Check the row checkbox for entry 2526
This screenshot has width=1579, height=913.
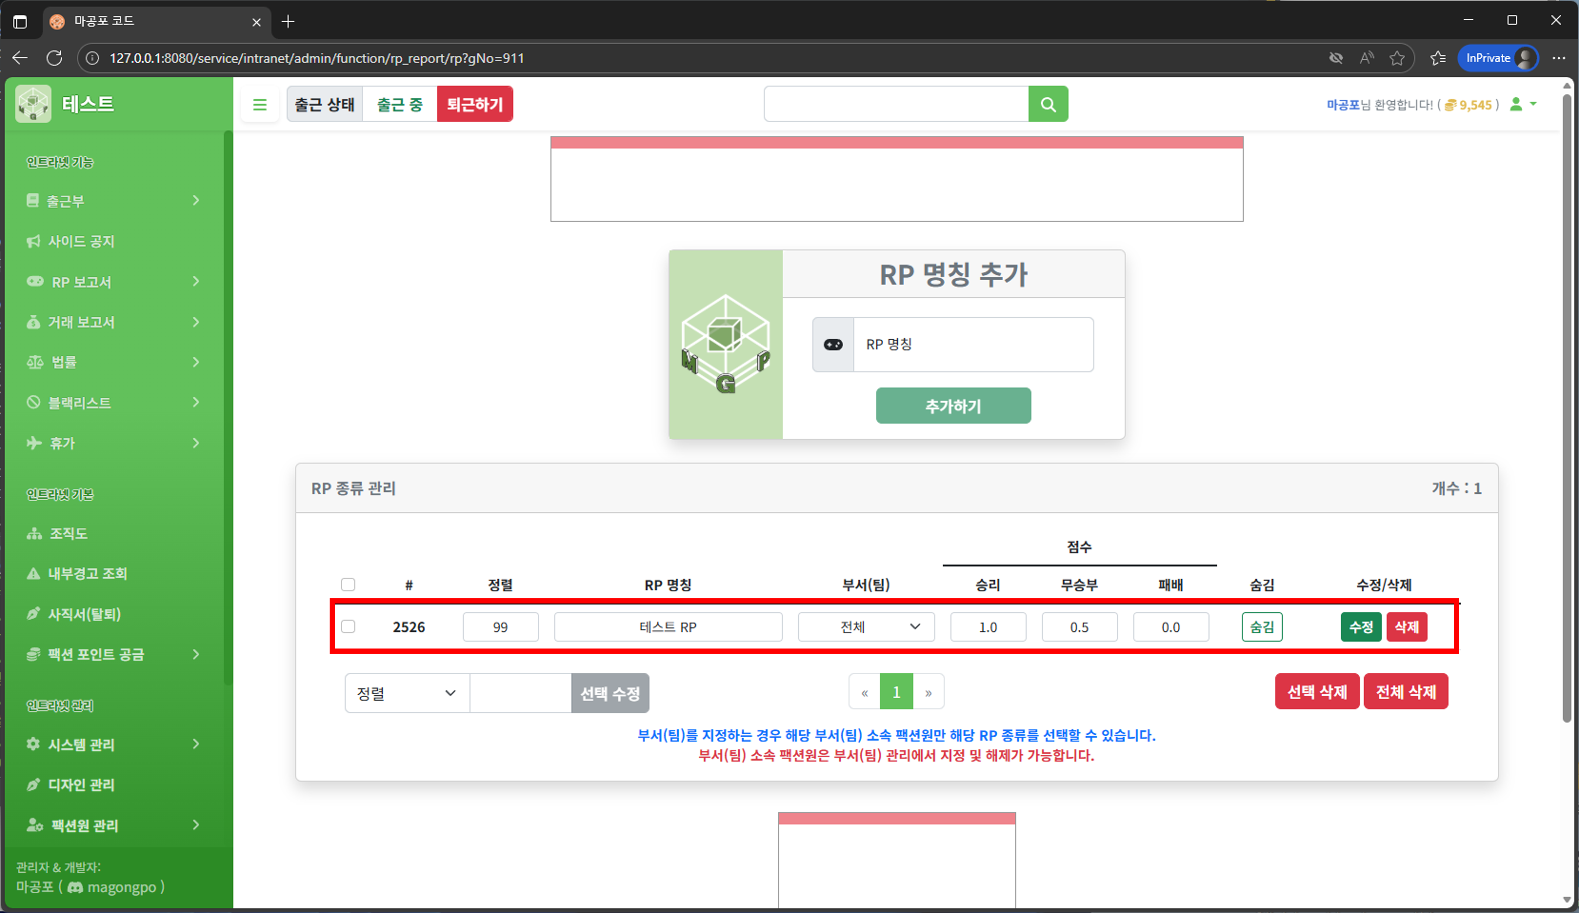(348, 626)
